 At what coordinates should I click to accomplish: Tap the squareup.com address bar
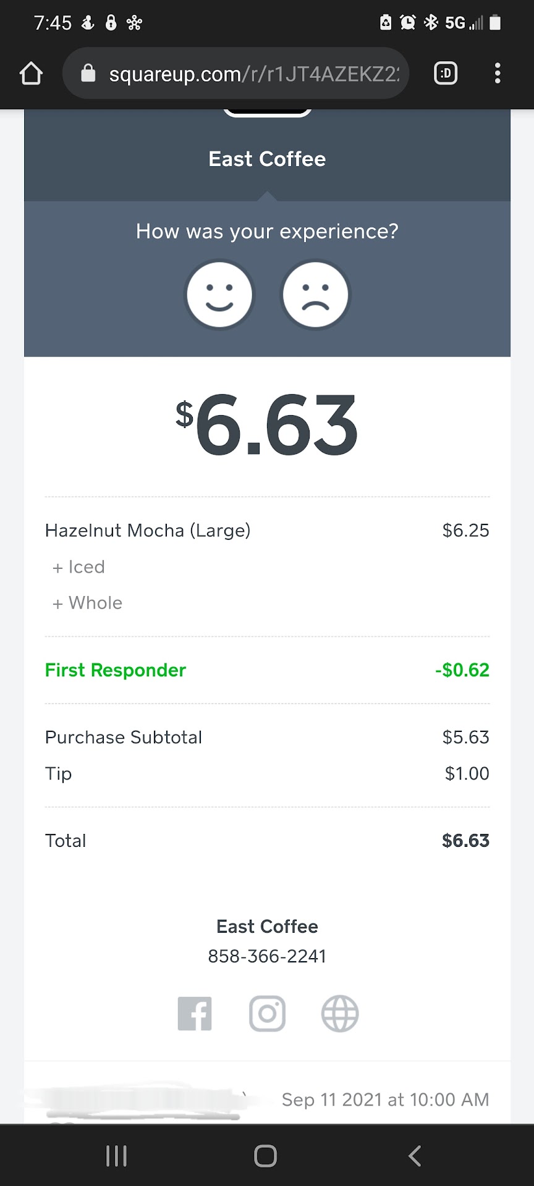[253, 75]
